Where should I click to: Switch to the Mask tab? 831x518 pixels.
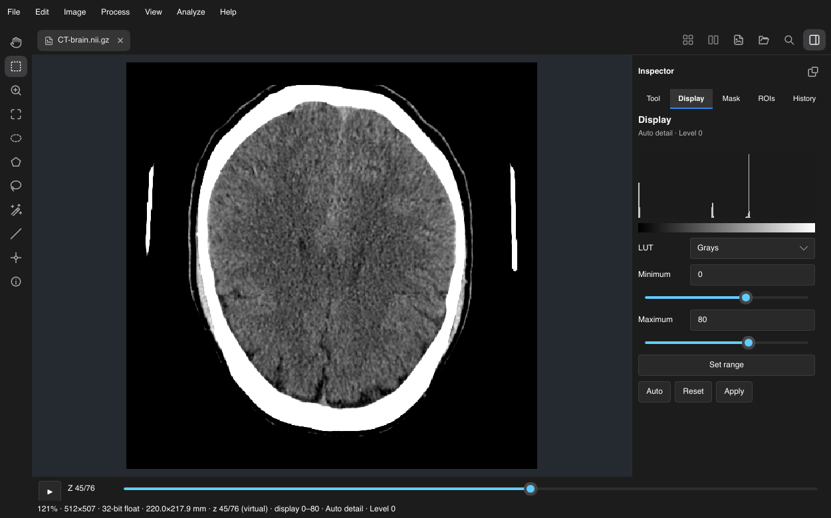point(731,98)
